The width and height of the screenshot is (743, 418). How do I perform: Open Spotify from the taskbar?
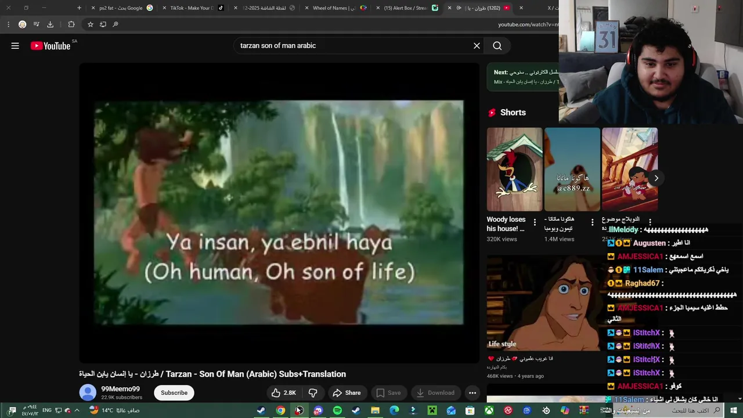click(x=337, y=410)
